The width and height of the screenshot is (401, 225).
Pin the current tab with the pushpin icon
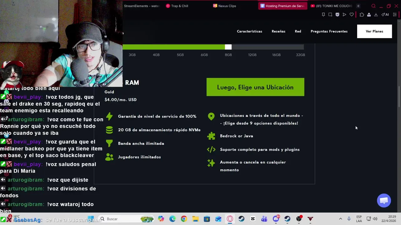323,15
